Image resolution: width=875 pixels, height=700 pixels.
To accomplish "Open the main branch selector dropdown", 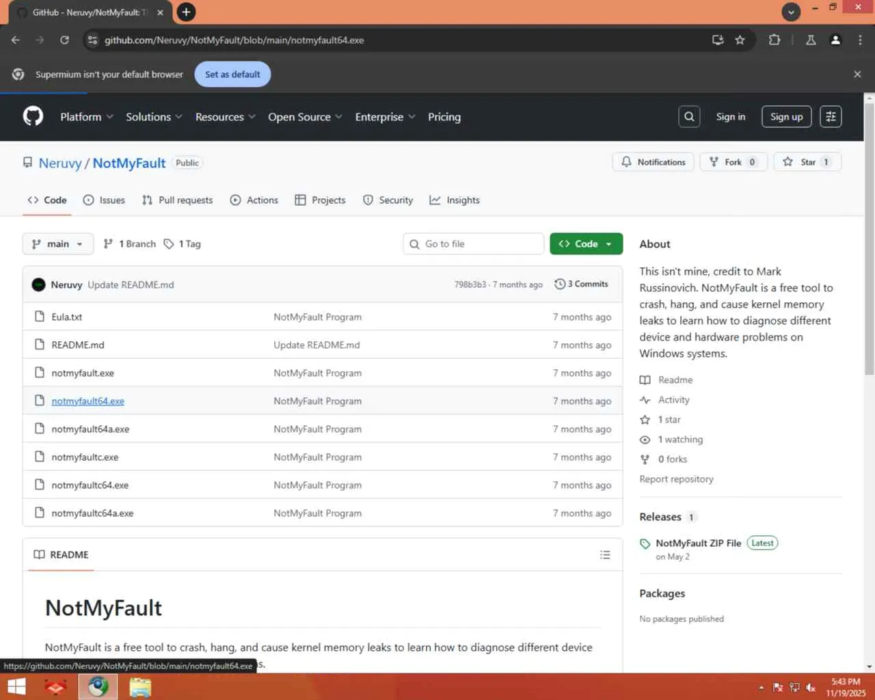I will (58, 244).
